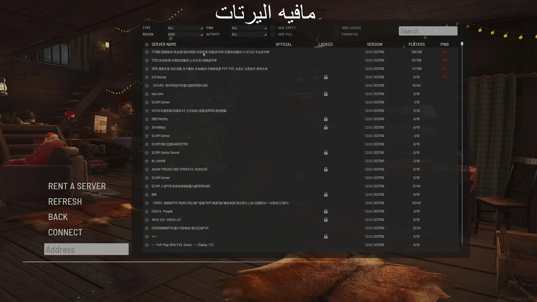The image size is (537, 302).
Task: Click the Connect button
Action: point(65,232)
